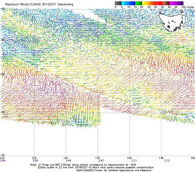
Task: Click the brown 35–40 knots legend segment
Action: (x=166, y=3)
